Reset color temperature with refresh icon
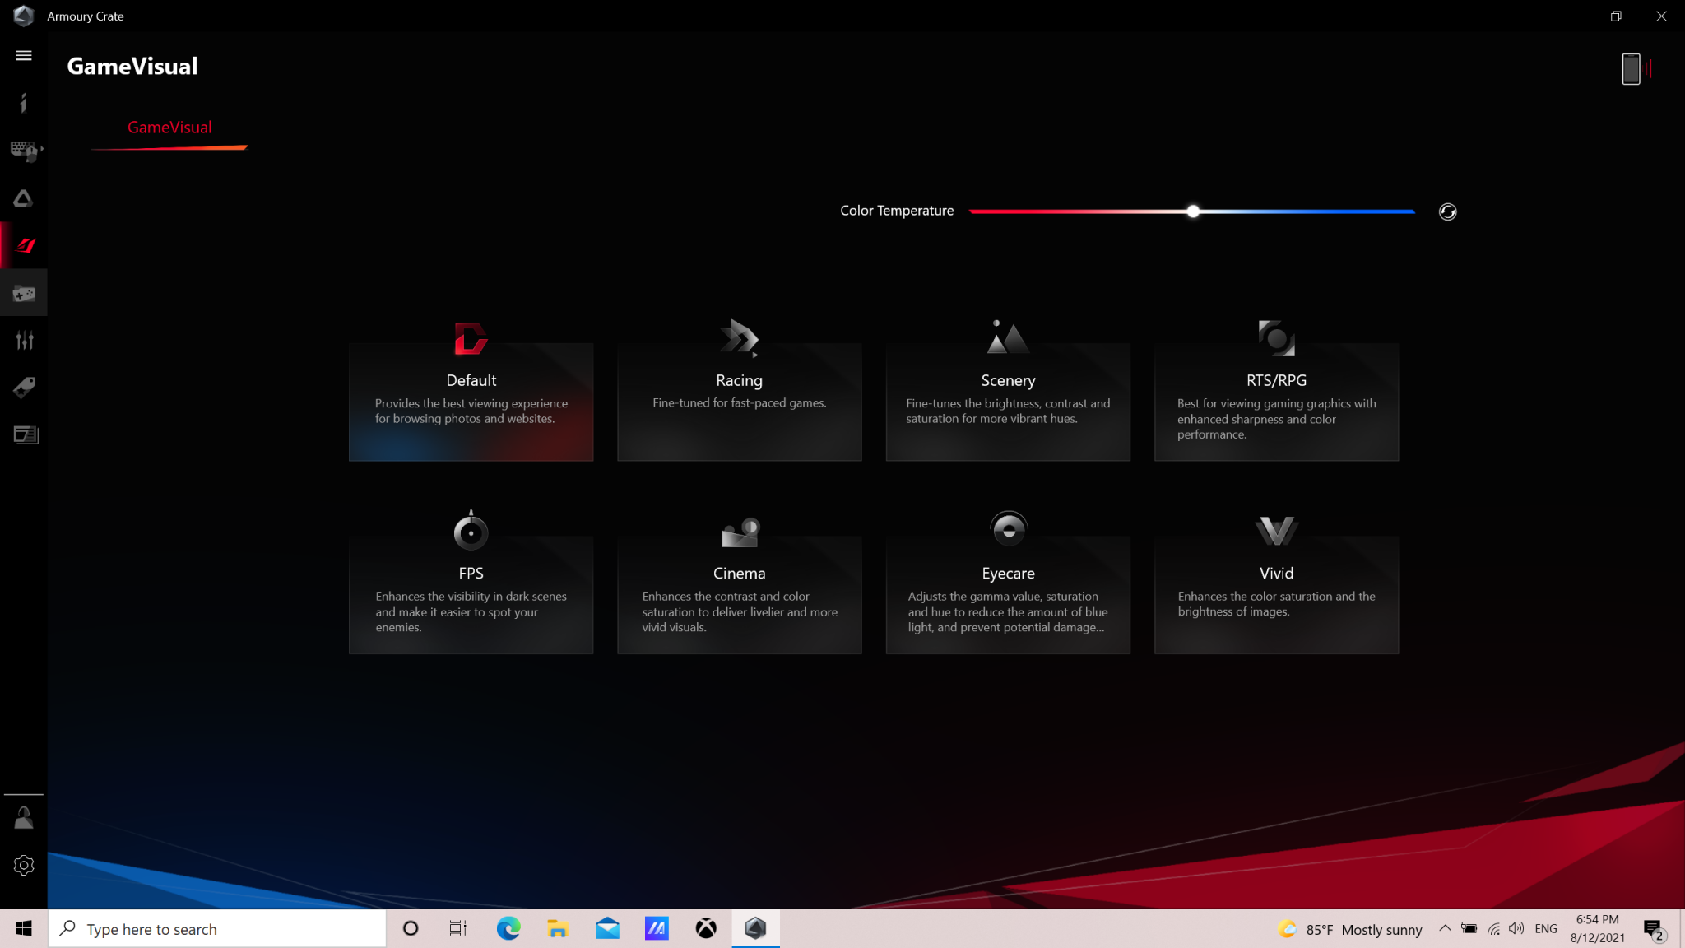 pyautogui.click(x=1447, y=211)
